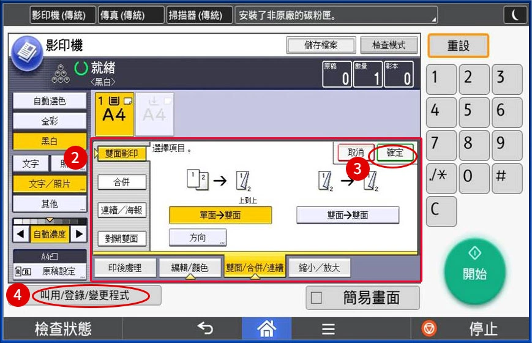The image size is (532, 343).
Task: Tap the 2-sided to 2-sided diagram
Action: (x=348, y=181)
